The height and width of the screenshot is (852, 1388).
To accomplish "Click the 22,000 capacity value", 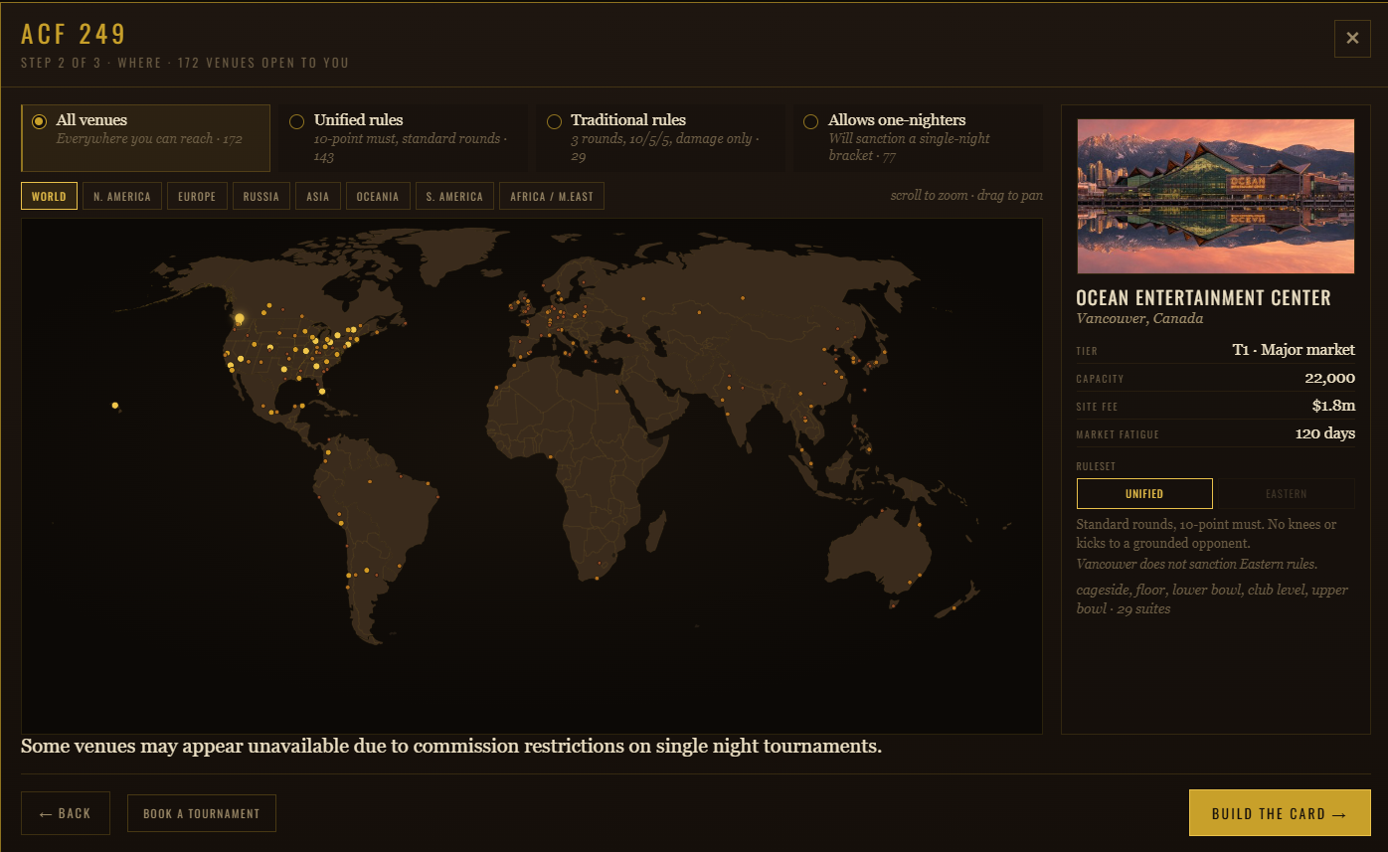I will click(1330, 378).
